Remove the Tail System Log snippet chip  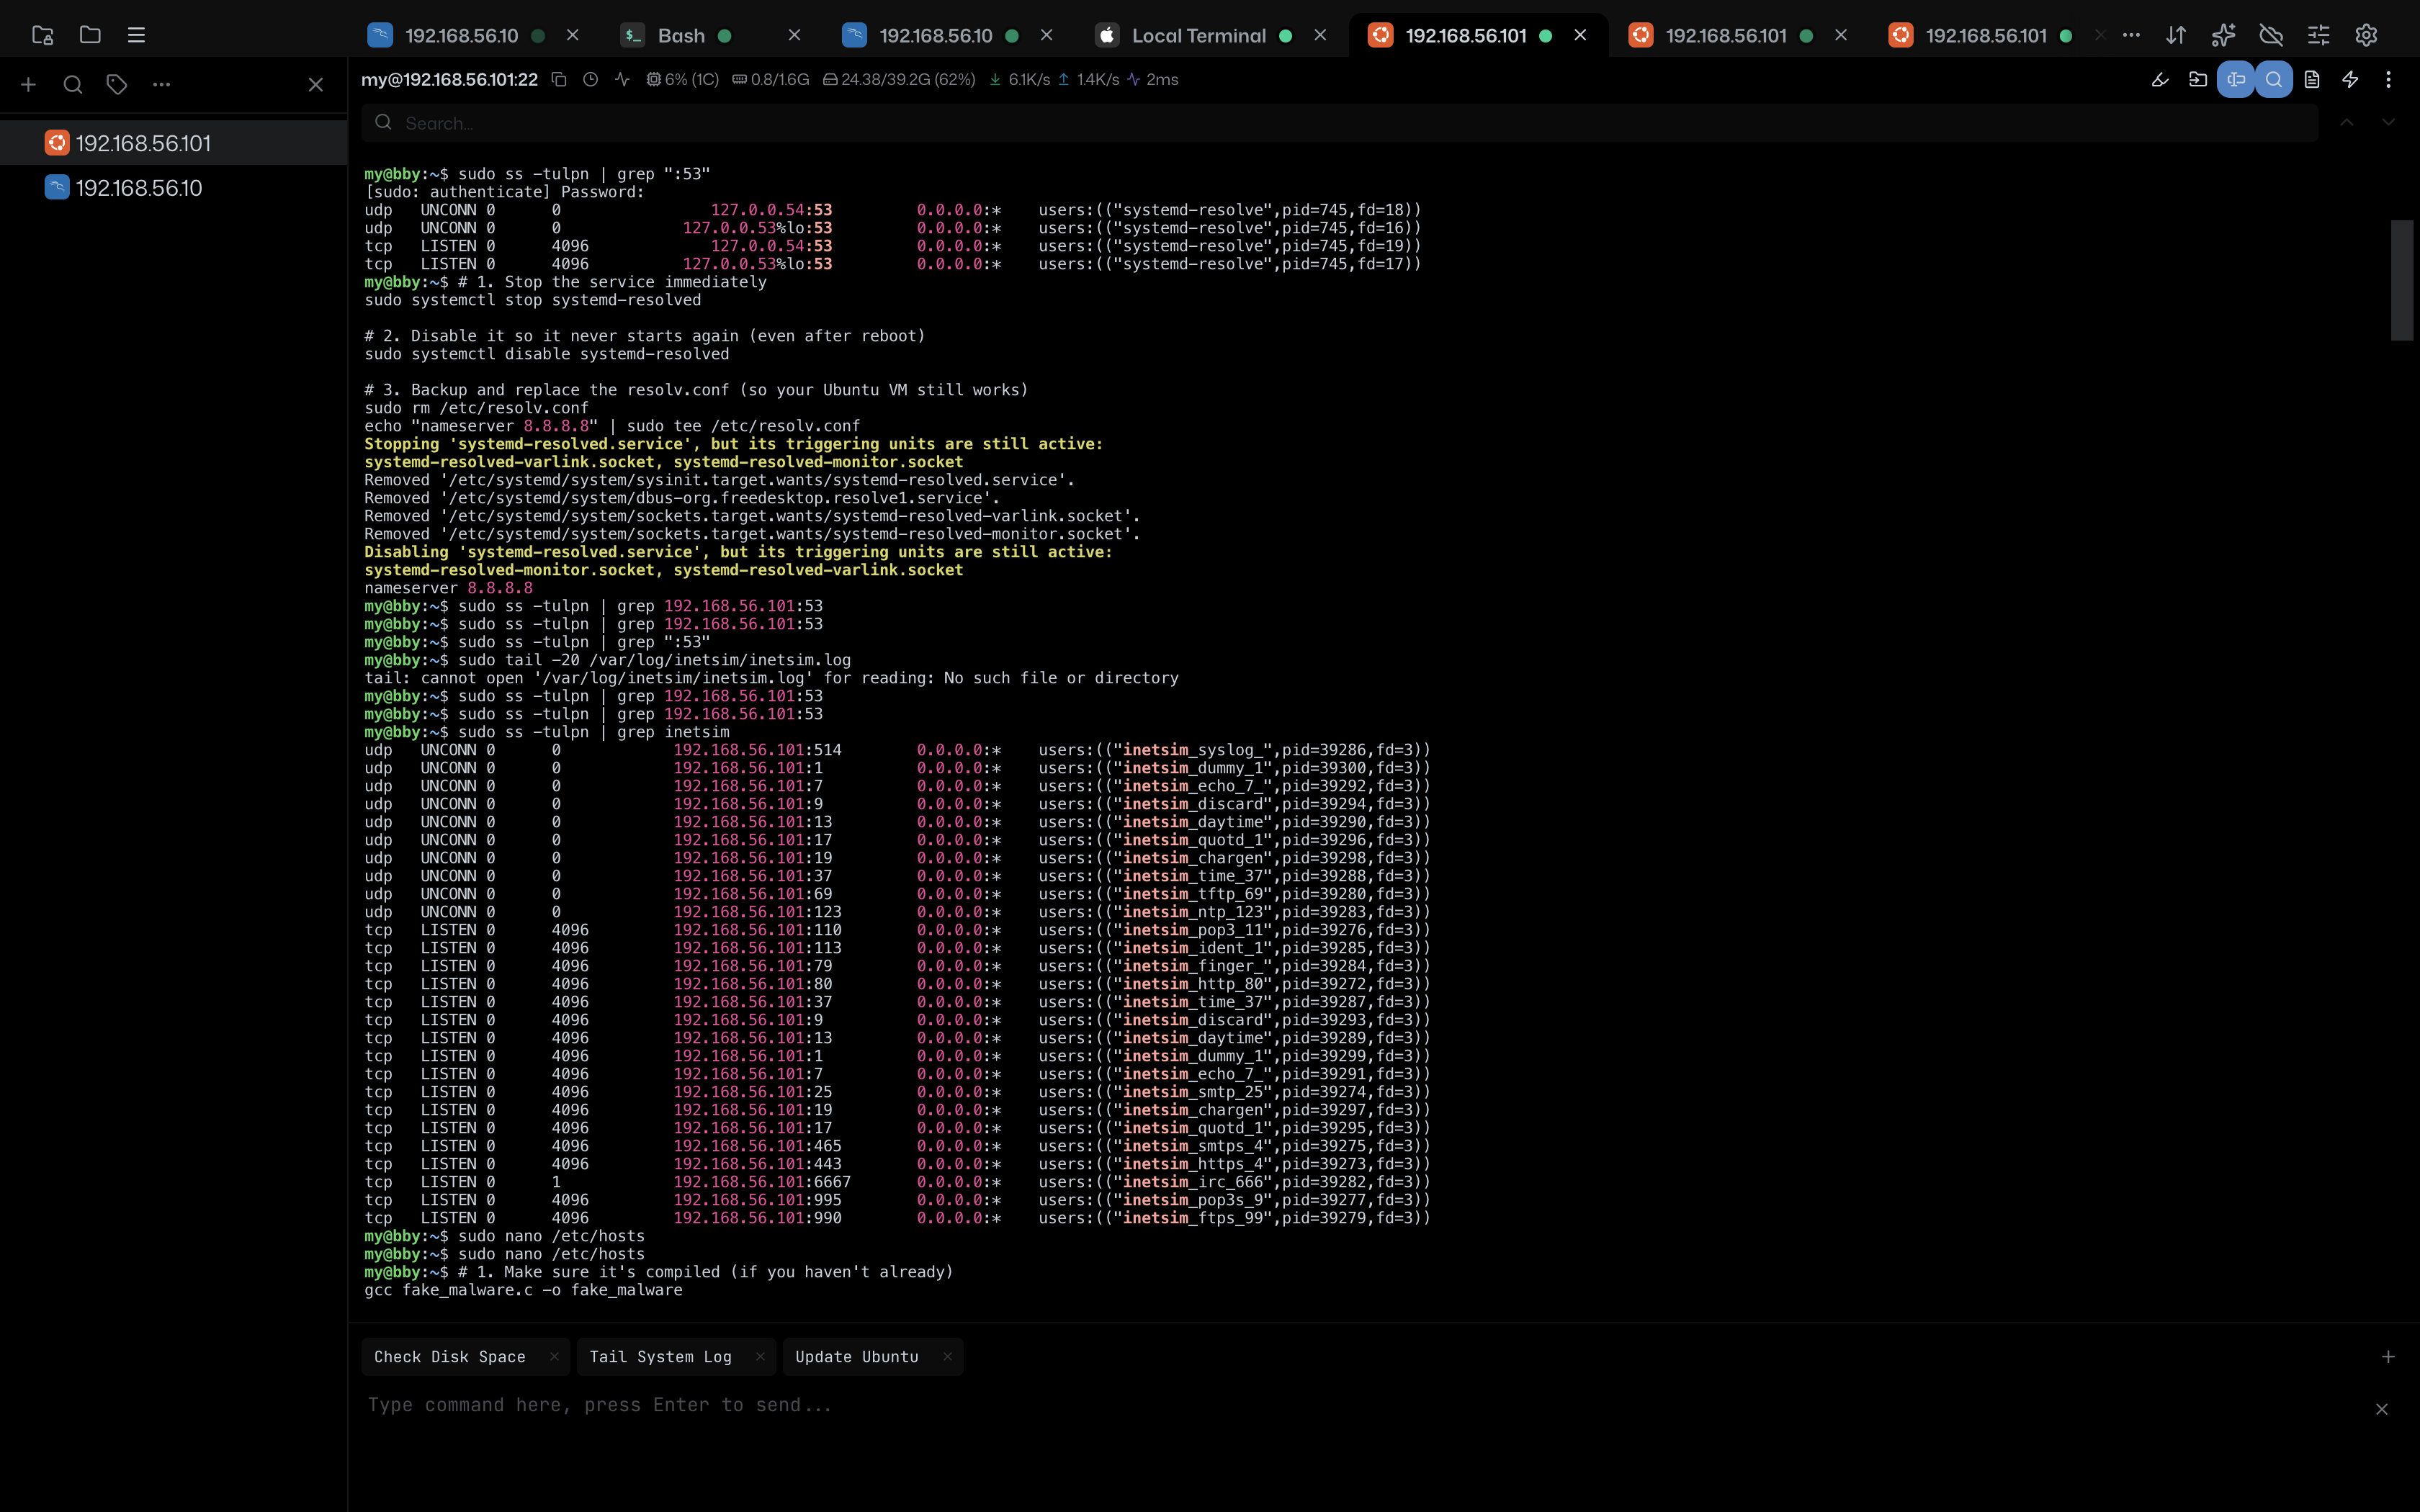click(x=760, y=1357)
